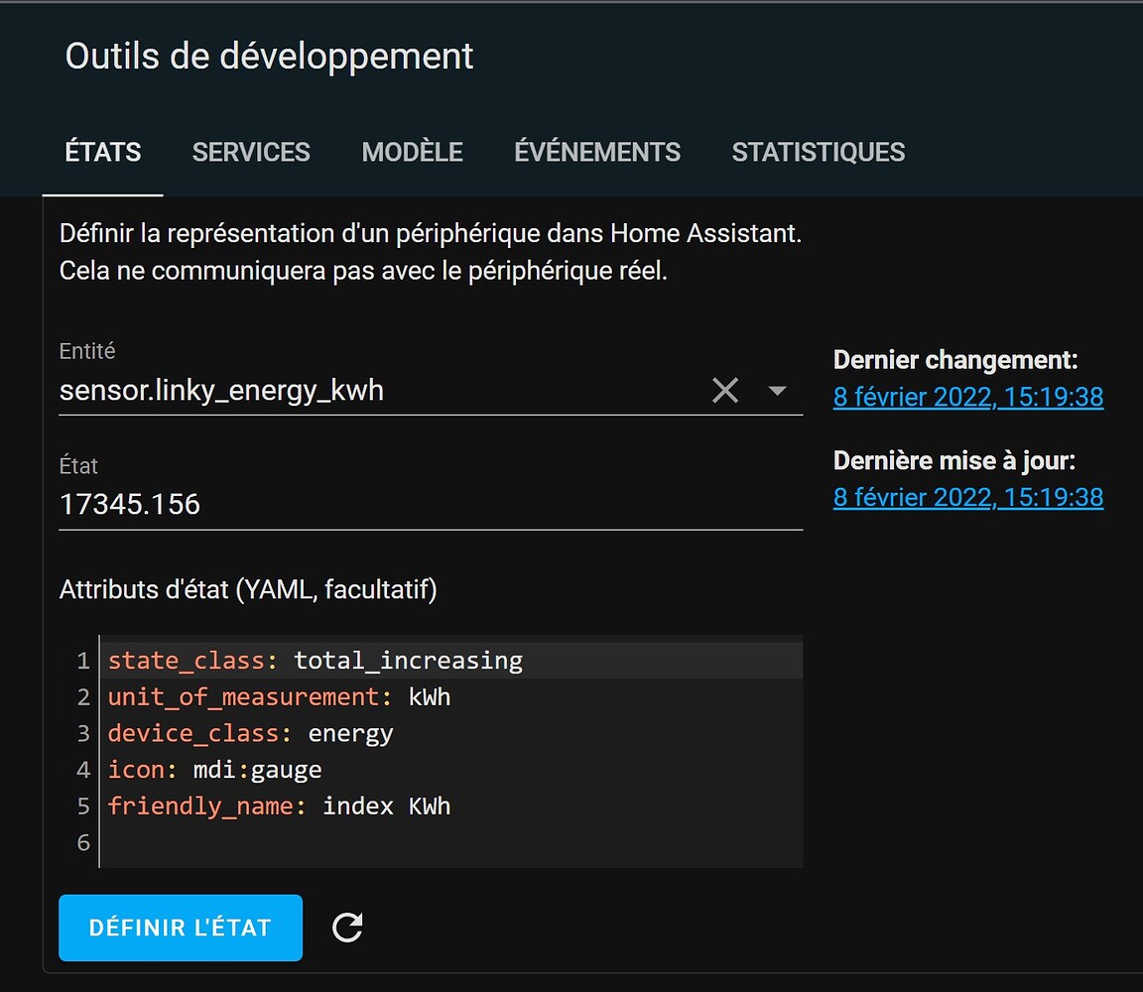Click line number 3 in the attributes editor
Screen dimensions: 1143x992
(83, 733)
